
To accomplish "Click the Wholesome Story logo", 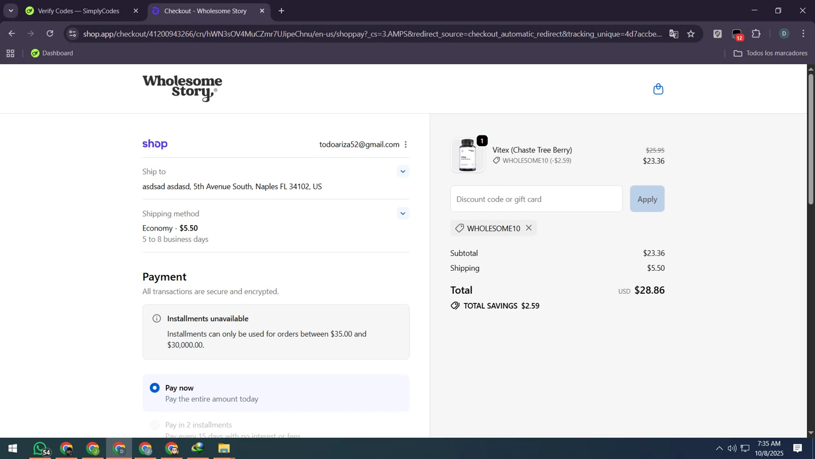I will [x=182, y=89].
